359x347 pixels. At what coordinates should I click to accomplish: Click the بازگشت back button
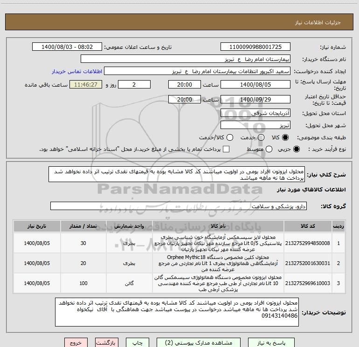[107, 343]
